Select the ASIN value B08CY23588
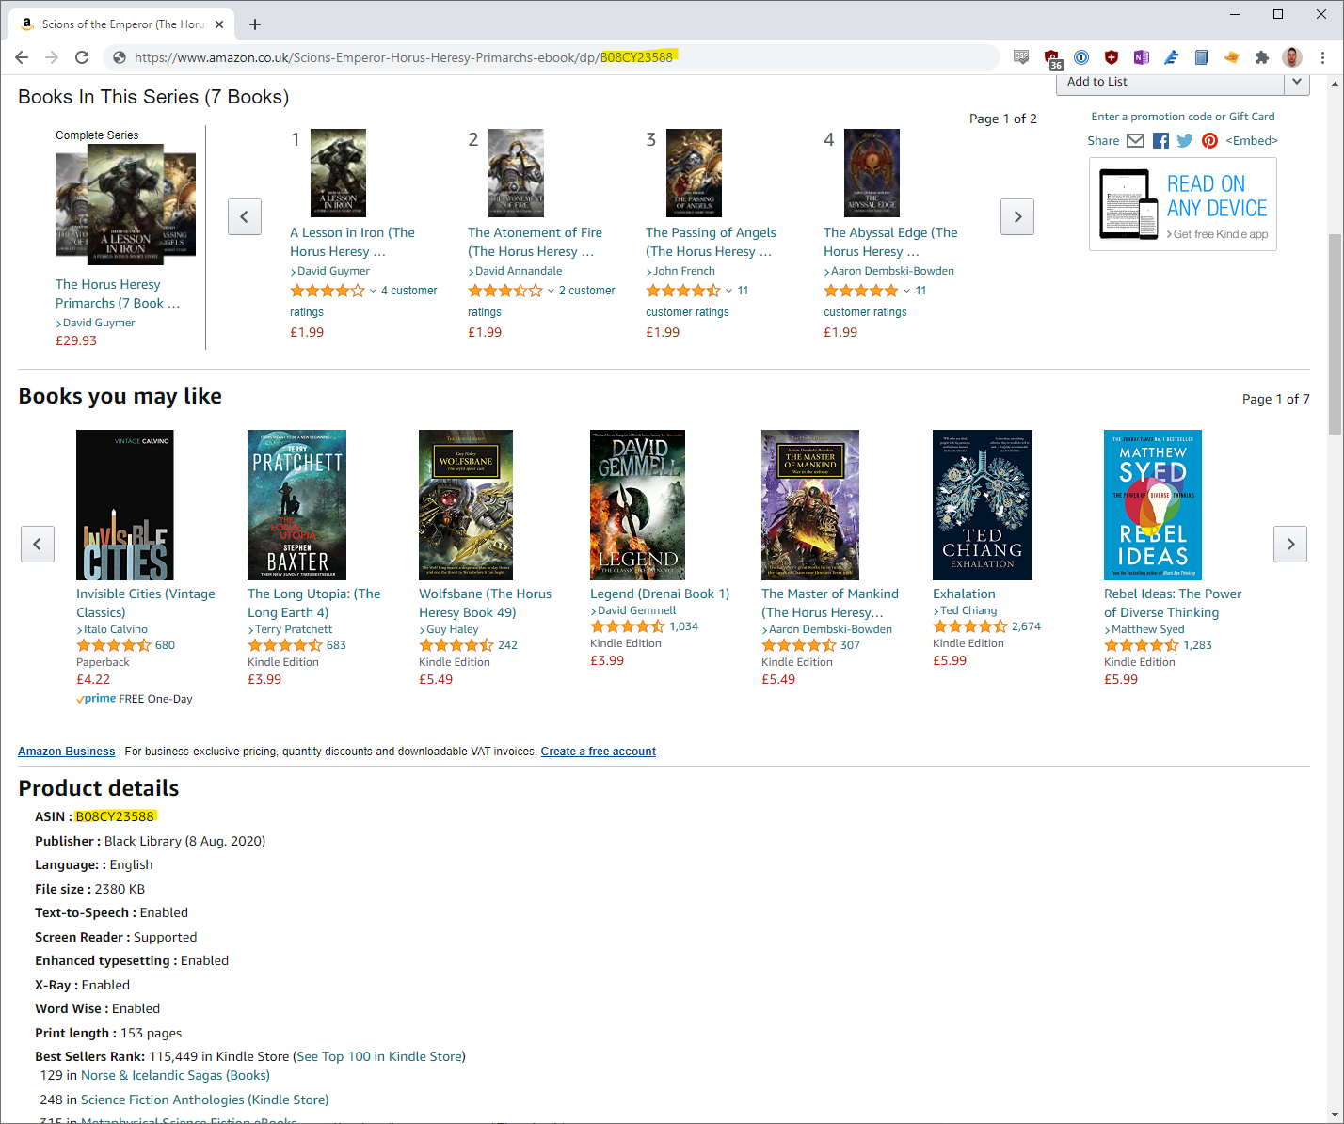This screenshot has width=1344, height=1124. click(x=115, y=816)
